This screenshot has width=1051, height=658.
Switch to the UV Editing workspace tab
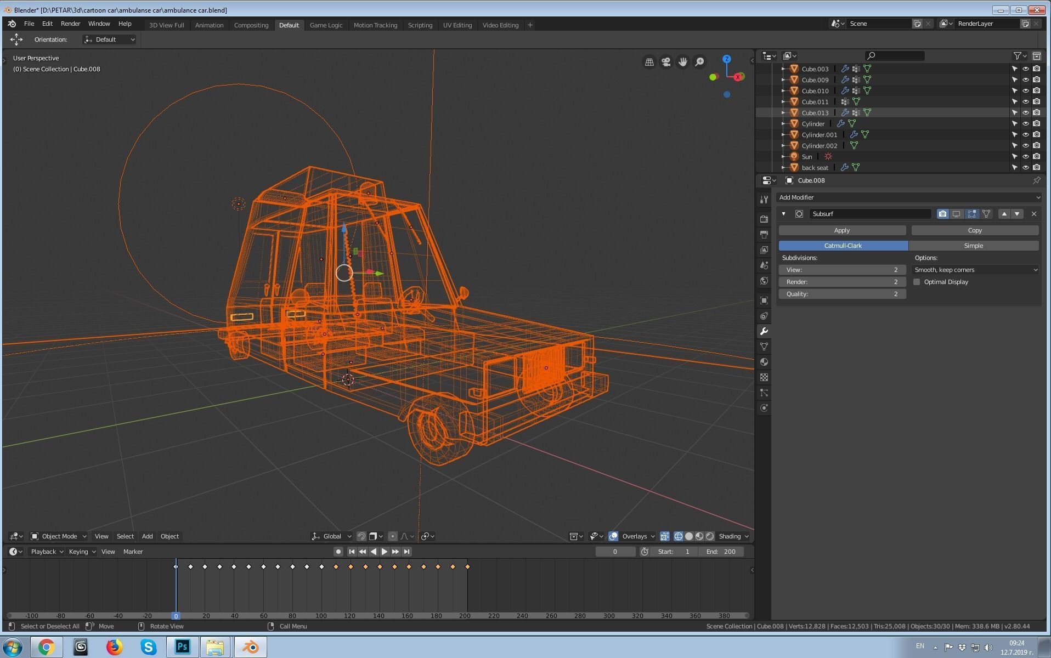tap(457, 25)
